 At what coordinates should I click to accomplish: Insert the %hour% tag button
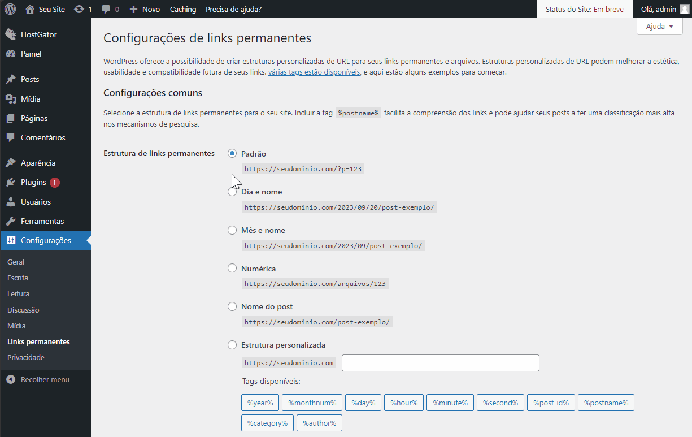[x=404, y=403]
